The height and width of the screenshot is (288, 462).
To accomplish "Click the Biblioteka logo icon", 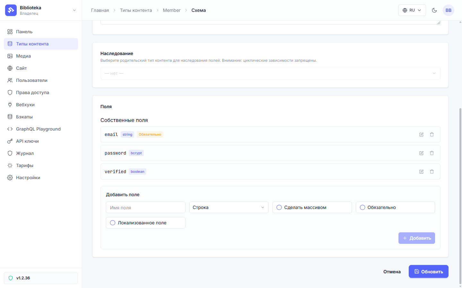I will coord(11,10).
